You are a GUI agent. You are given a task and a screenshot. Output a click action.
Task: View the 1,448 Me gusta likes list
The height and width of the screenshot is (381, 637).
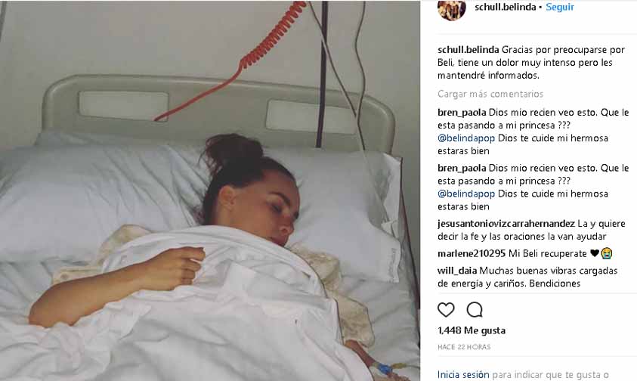(472, 330)
